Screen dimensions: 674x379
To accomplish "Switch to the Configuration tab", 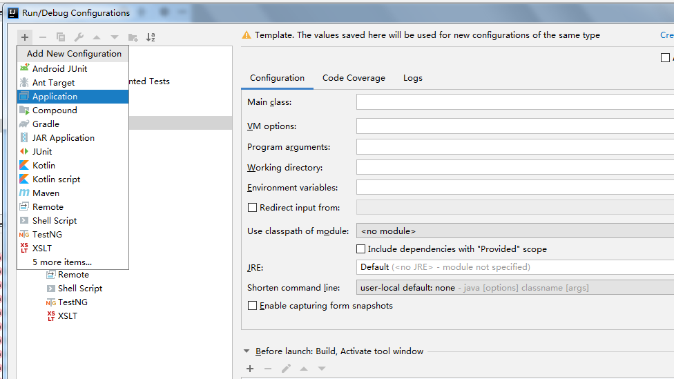I will pos(277,78).
